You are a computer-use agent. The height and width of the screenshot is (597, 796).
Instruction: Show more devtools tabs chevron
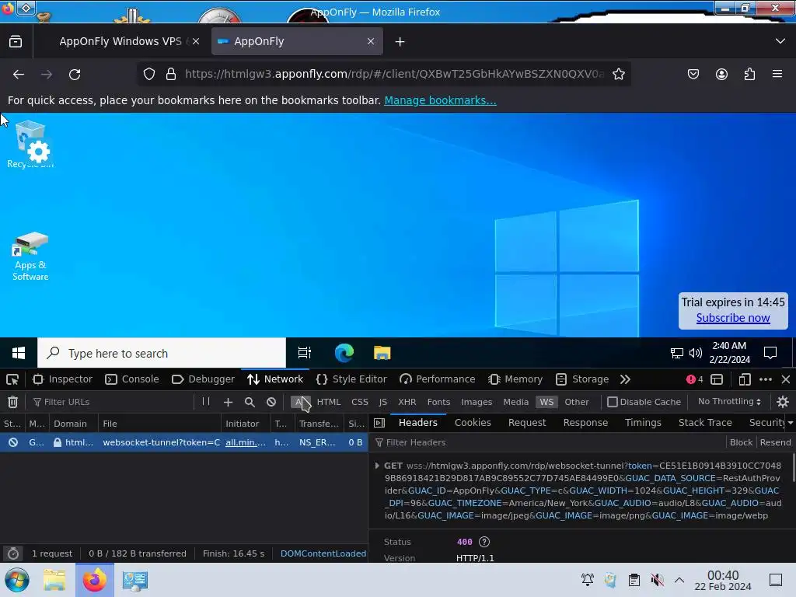pos(625,379)
